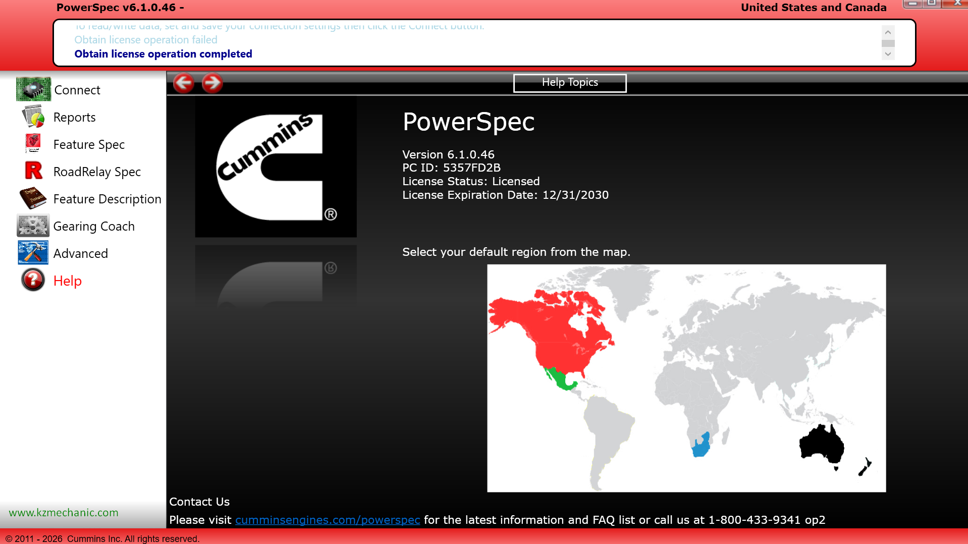Click the PC ID: 5357FD2B text
The image size is (968, 544).
tap(451, 168)
